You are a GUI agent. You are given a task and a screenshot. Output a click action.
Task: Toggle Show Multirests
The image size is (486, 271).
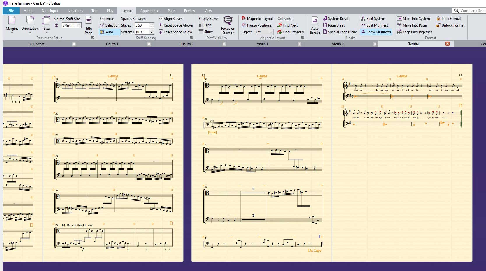(376, 32)
